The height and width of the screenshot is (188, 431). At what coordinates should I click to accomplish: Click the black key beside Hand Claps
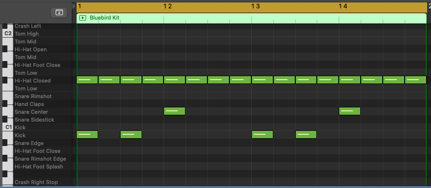click(x=5, y=104)
